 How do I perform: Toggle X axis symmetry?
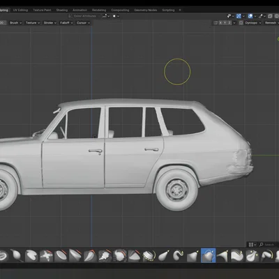tap(221, 23)
